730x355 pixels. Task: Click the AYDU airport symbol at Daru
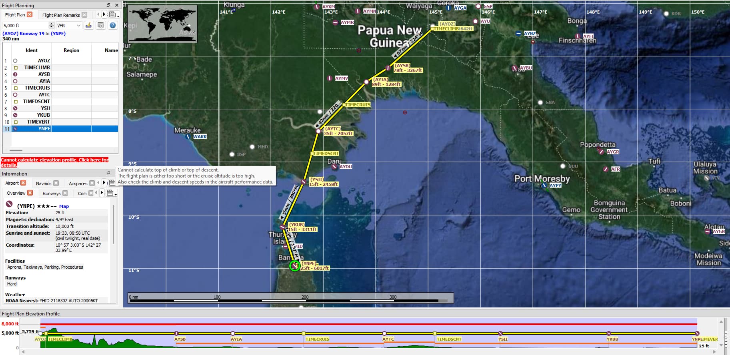(334, 167)
